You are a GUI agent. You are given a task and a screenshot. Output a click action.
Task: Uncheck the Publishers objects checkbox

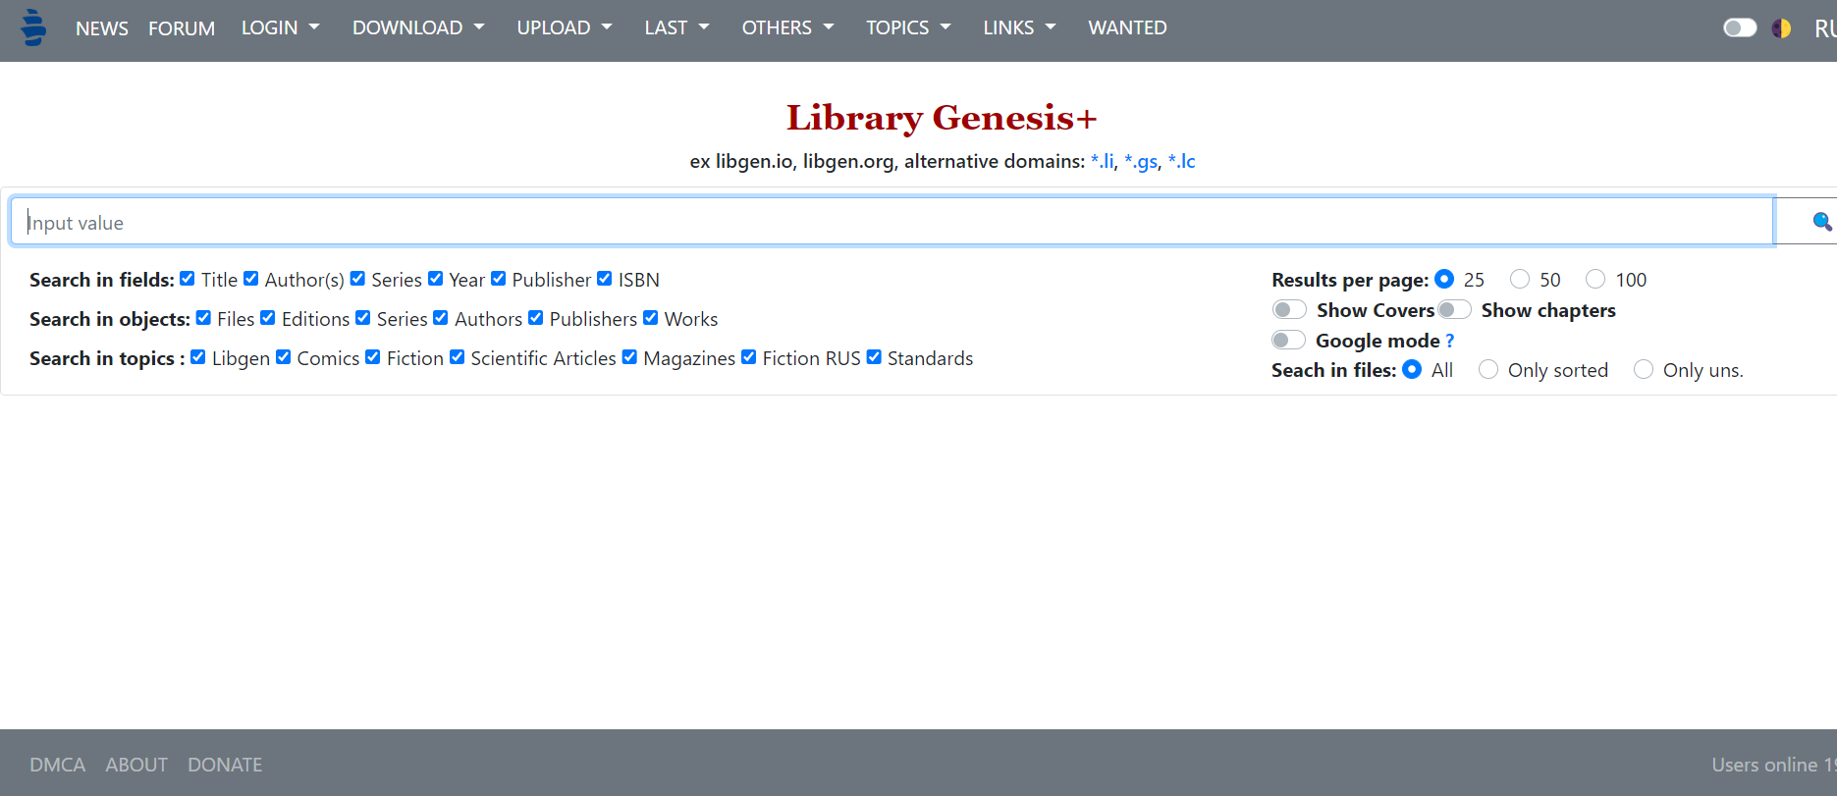536,318
